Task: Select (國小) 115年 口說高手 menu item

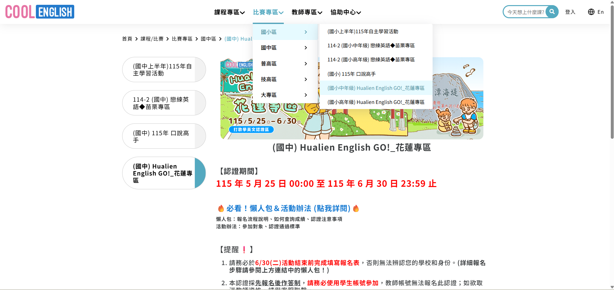Action: click(376, 74)
